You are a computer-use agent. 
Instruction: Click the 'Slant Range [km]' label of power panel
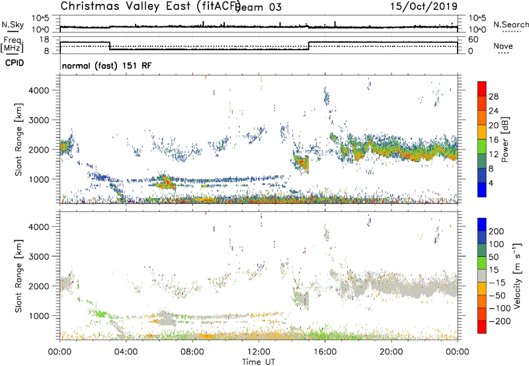click(19, 139)
